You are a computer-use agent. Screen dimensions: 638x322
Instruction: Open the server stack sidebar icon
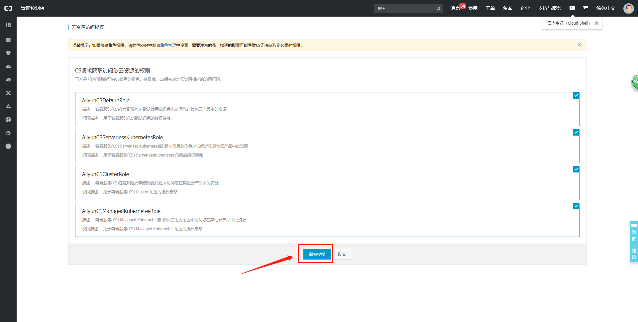[x=8, y=40]
